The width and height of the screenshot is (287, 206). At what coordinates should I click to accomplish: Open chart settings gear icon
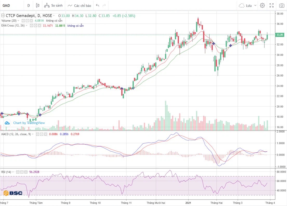(x=262, y=5)
